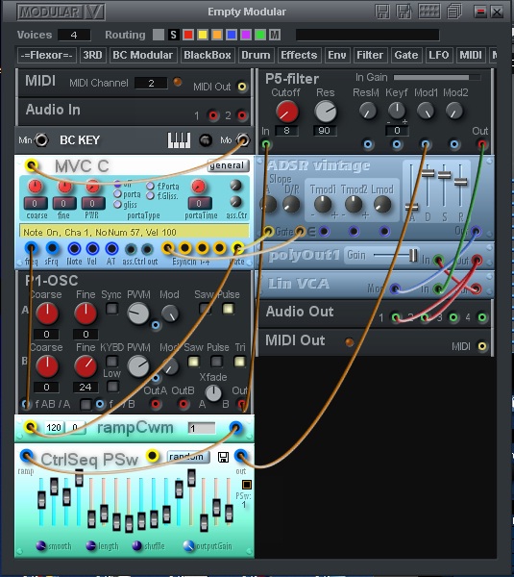Screen dimensions: 514x577
Task: Click the red Cutoff knob on P5-filter
Action: pyautogui.click(x=287, y=112)
